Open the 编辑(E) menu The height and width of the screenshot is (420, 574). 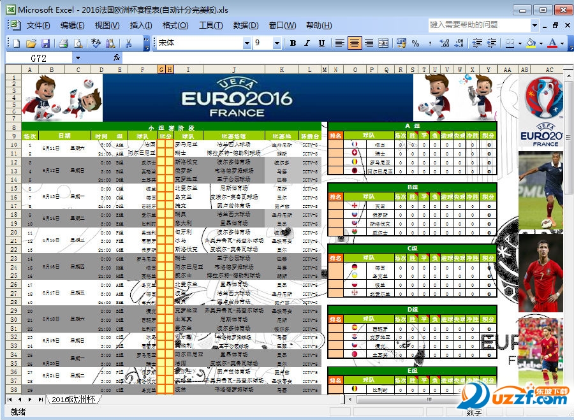coord(72,25)
